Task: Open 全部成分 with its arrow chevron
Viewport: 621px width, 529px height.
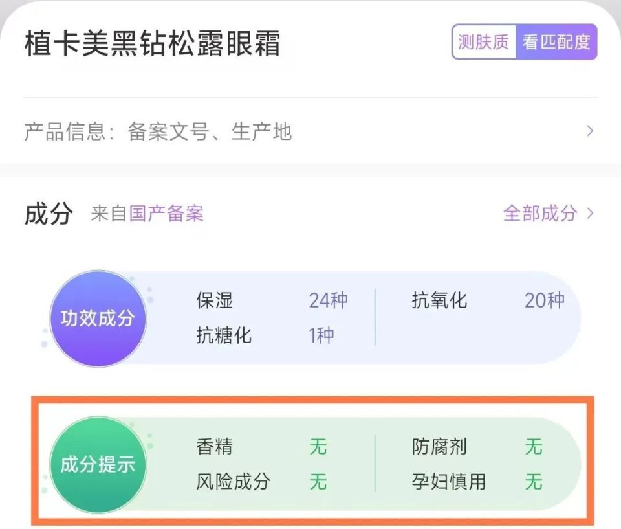Action: (x=590, y=214)
